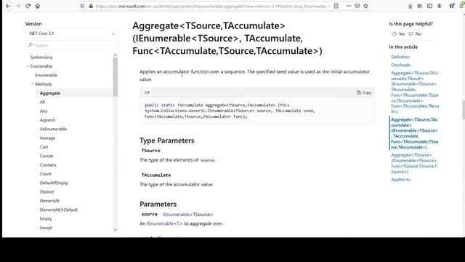Screen dimensions: 465x262
Task: Rate page helpful with Yes
Action: pyautogui.click(x=398, y=34)
